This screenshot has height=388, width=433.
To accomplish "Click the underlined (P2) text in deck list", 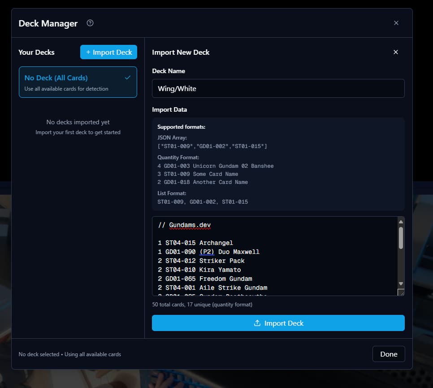I will tap(207, 252).
